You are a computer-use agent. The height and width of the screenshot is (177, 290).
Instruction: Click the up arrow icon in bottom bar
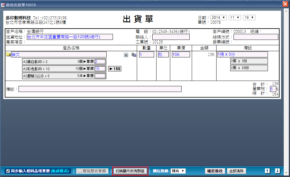[x=268, y=171]
